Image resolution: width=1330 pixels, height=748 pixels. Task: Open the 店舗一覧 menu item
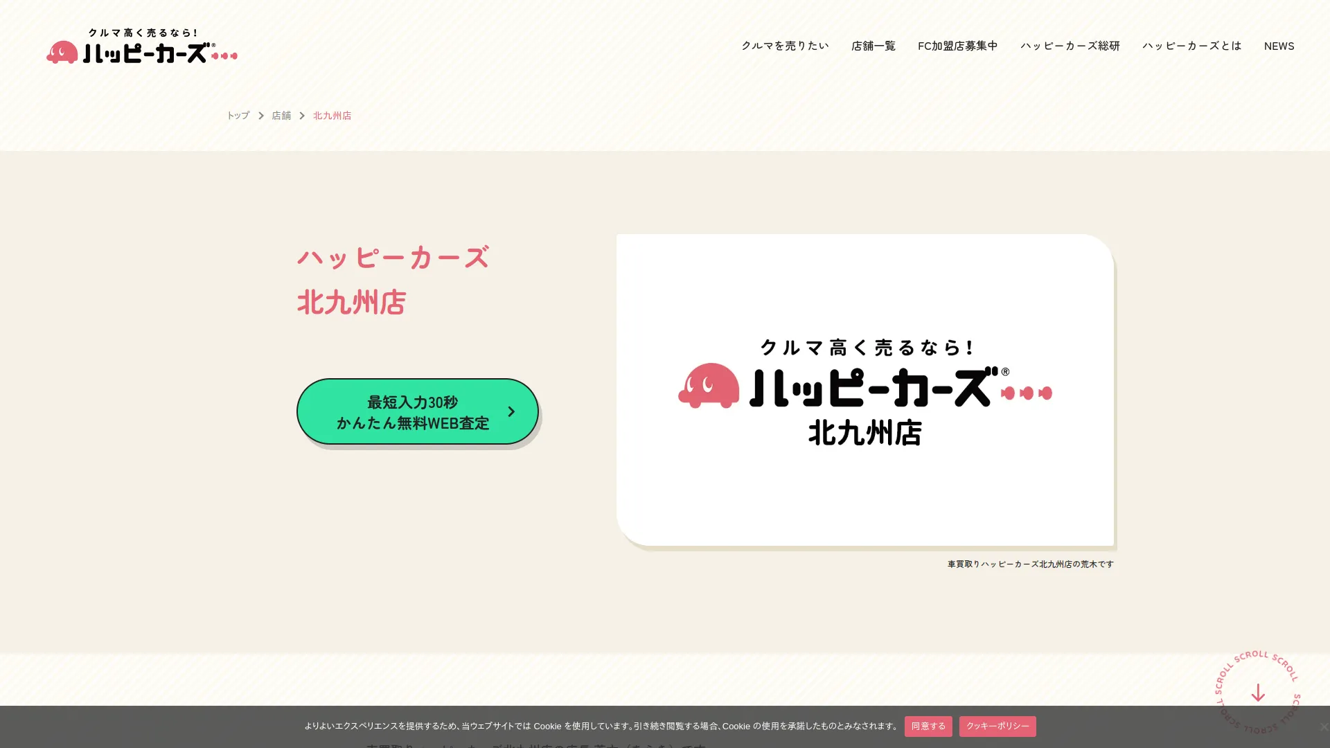click(x=873, y=46)
